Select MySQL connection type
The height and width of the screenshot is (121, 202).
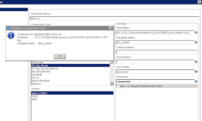pyautogui.click(x=70, y=78)
